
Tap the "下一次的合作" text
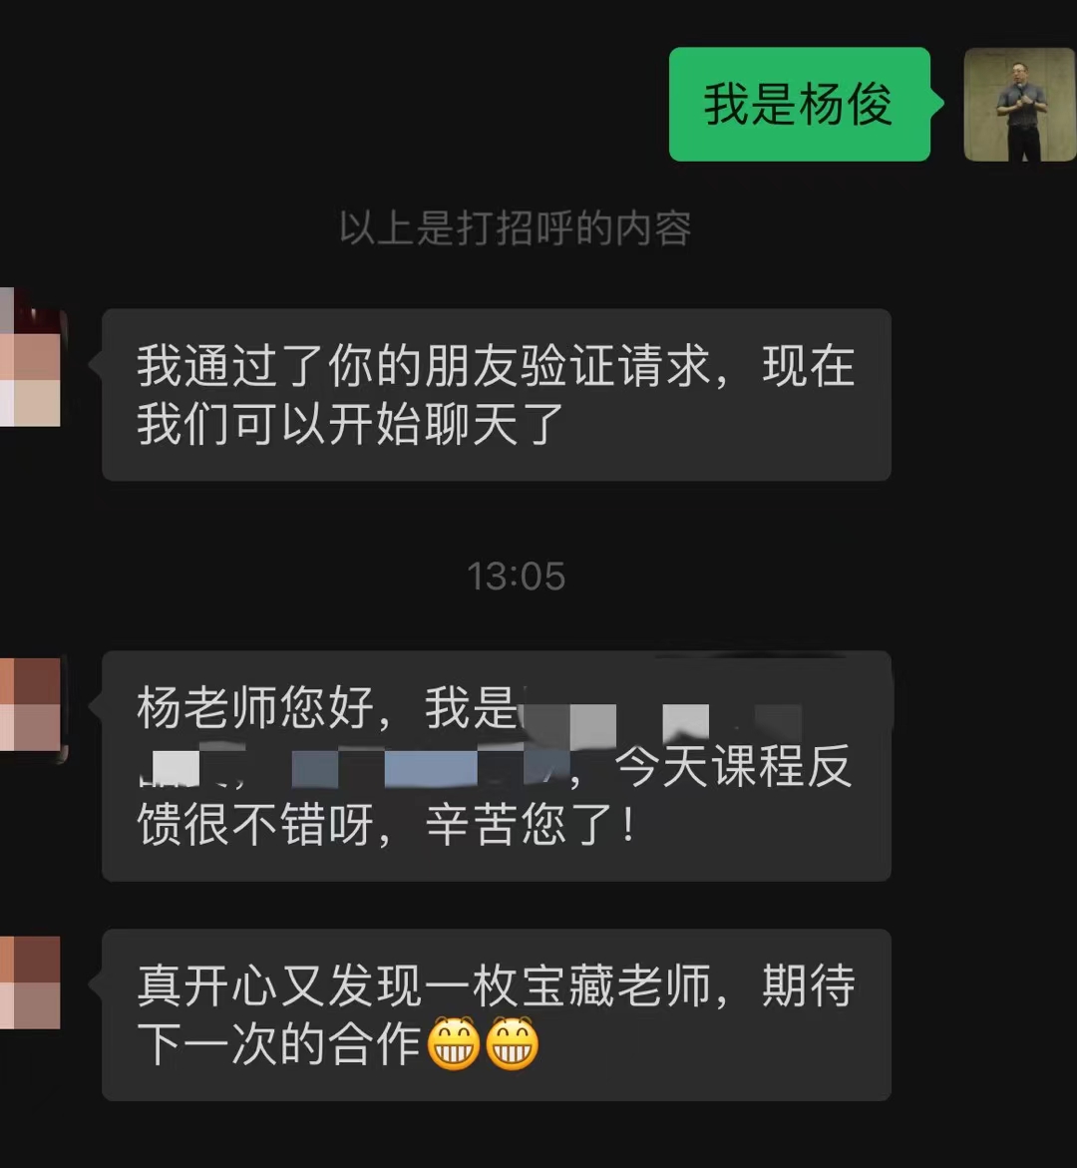coord(279,1043)
